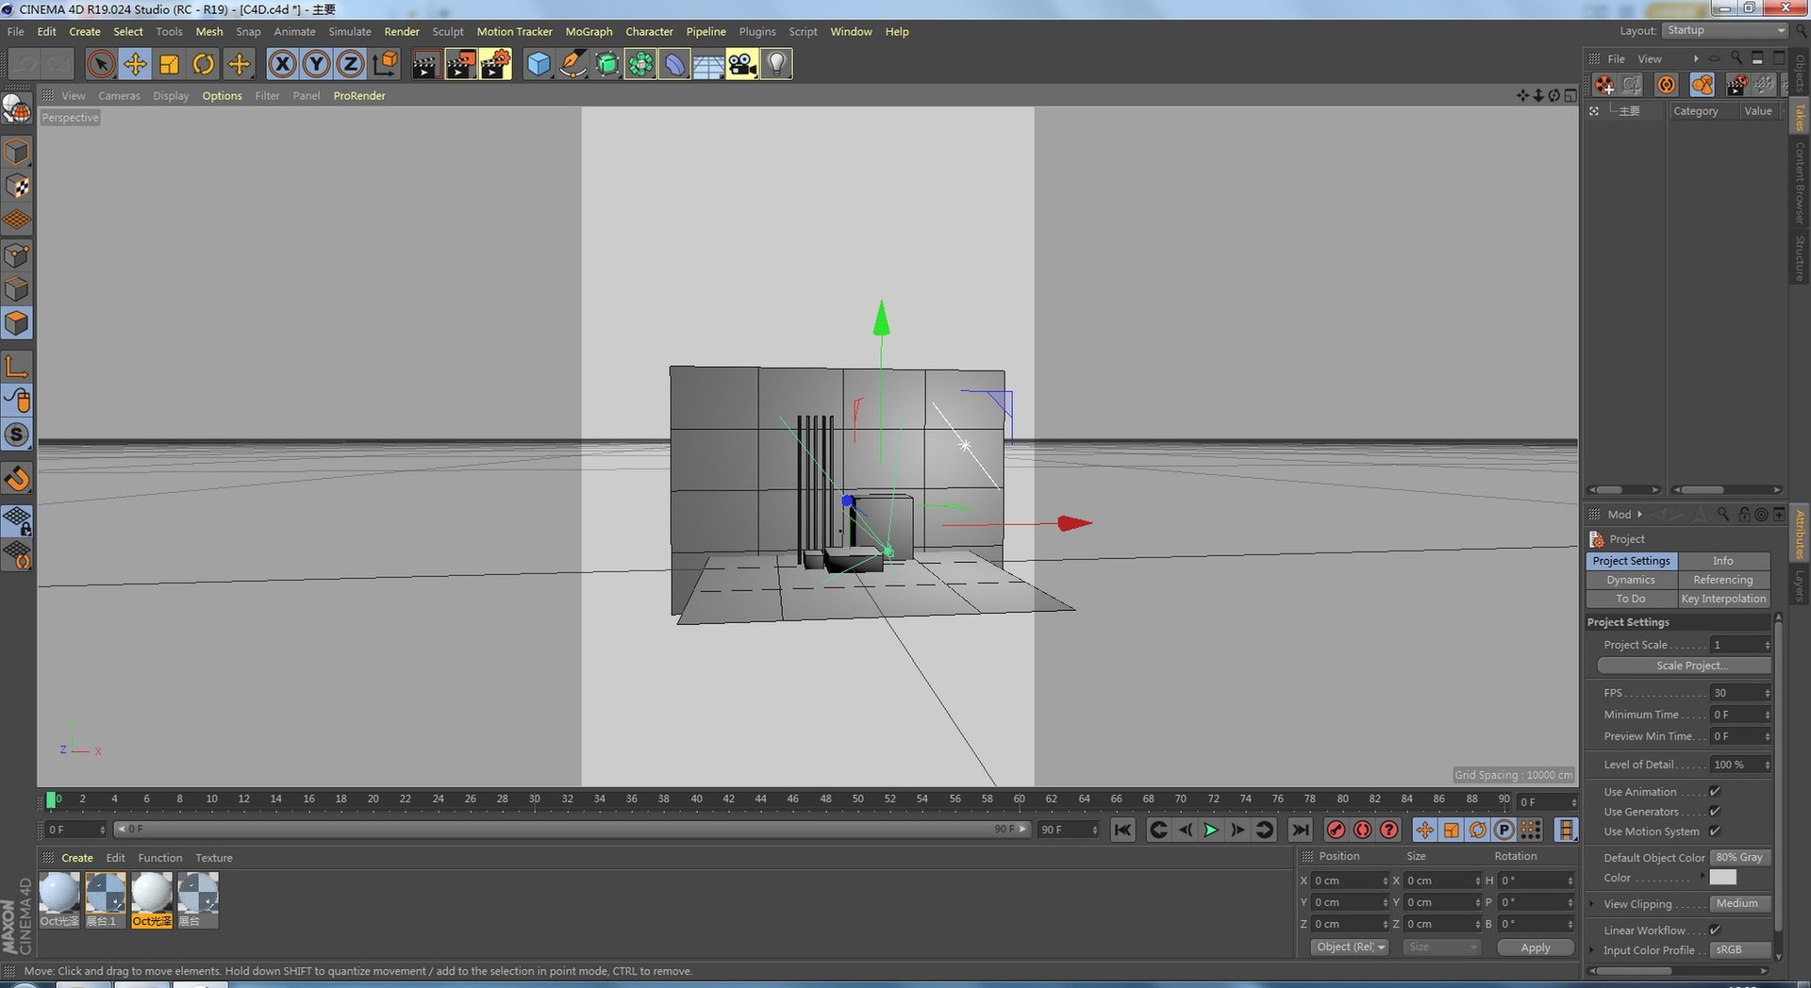Expand View Clipping disclosure arrow
Screen dimensions: 1811x988
pyautogui.click(x=1593, y=904)
